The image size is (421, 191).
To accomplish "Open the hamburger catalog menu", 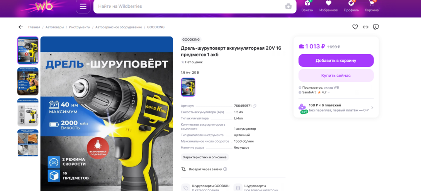I will click(x=83, y=7).
